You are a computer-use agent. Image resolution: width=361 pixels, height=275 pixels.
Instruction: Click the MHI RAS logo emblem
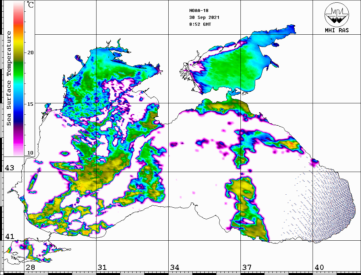337,15
